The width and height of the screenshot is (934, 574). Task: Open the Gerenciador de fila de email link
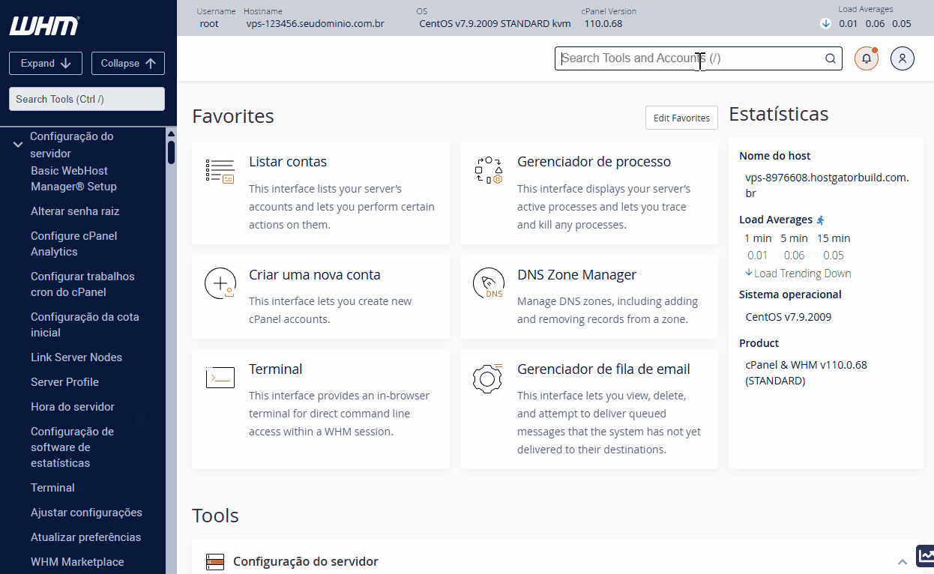(603, 369)
